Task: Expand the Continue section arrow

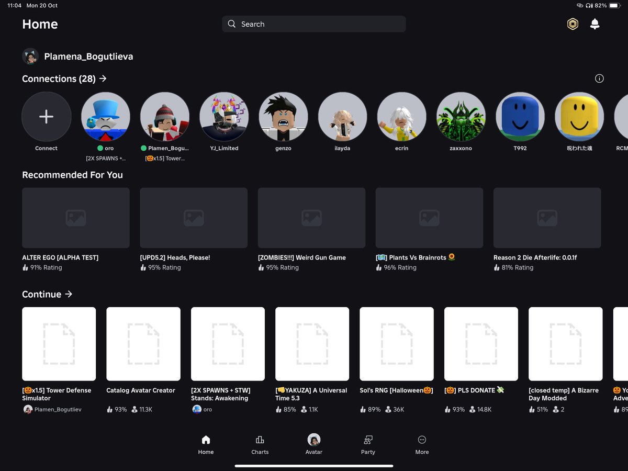Action: click(69, 294)
